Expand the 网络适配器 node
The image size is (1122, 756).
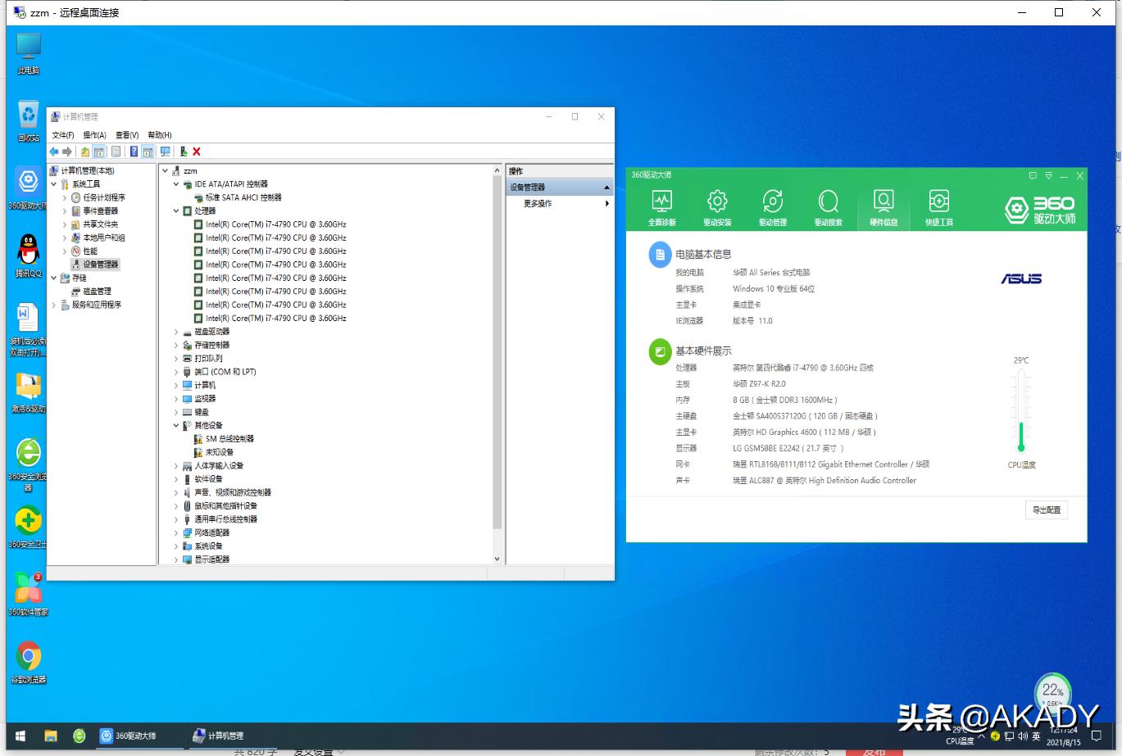176,533
